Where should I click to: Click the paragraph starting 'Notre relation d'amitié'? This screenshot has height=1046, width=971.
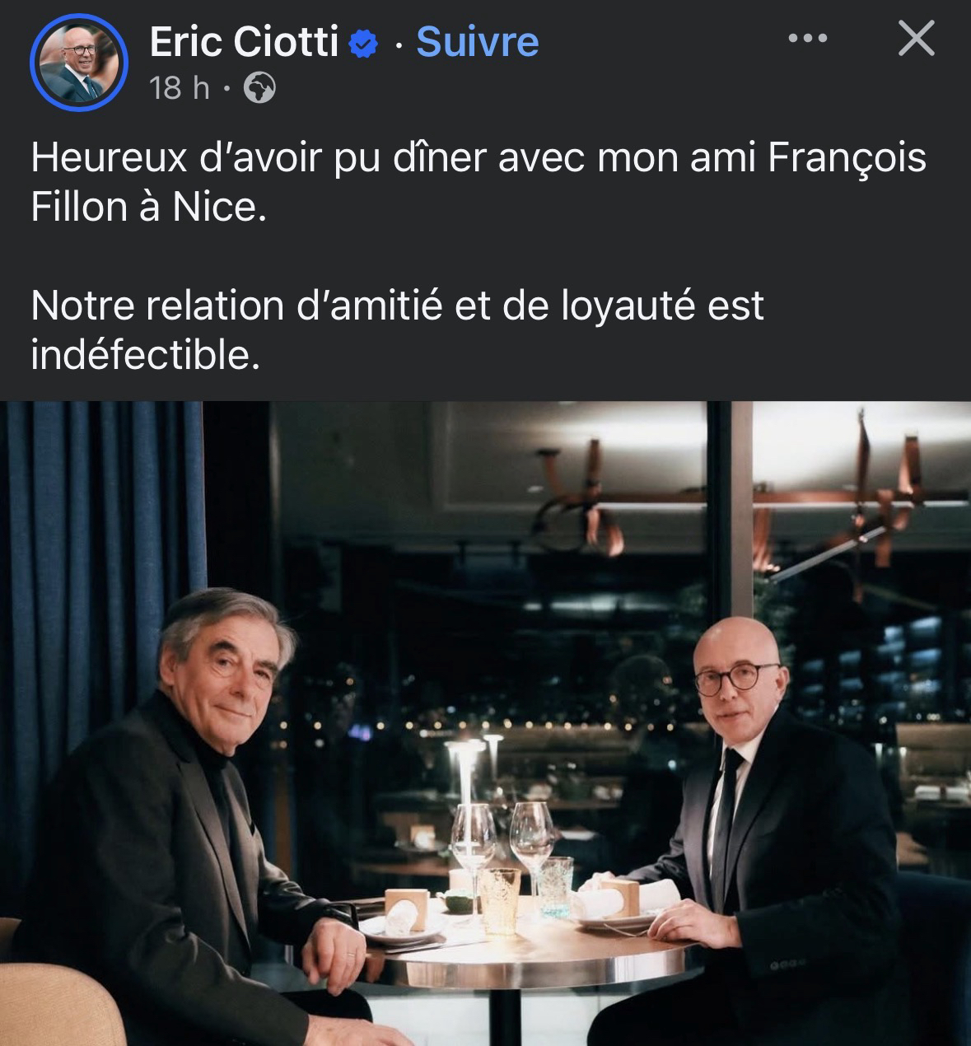[x=398, y=330]
